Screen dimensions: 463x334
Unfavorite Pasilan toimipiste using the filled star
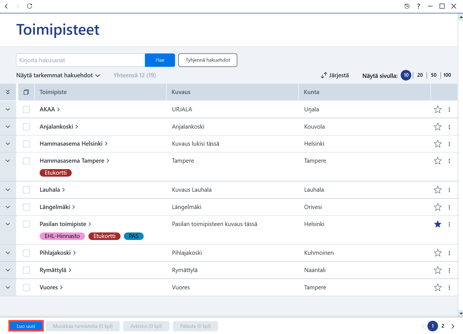point(438,224)
